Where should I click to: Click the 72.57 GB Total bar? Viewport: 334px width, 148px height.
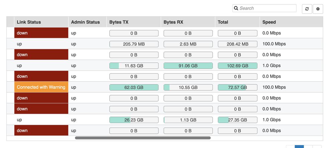click(237, 87)
